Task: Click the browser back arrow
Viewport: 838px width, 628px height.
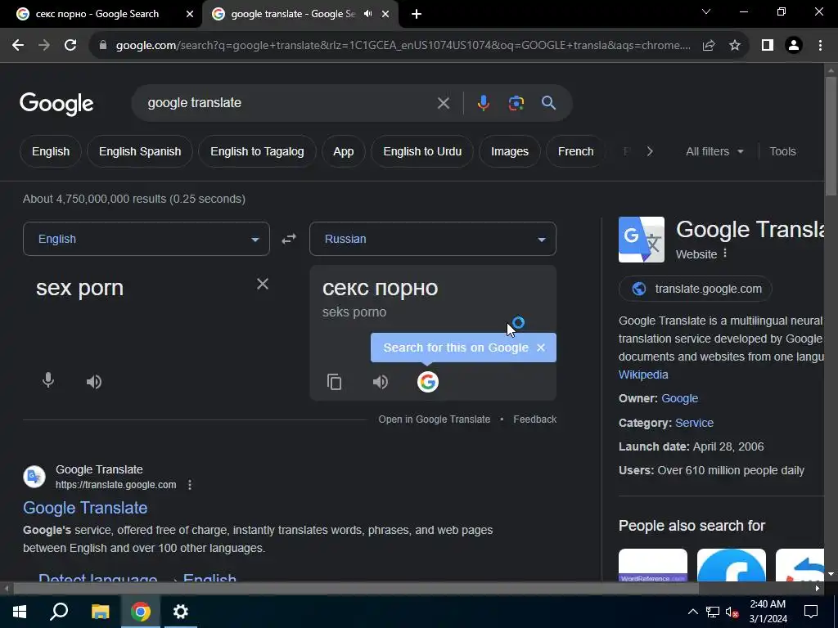Action: coord(18,46)
